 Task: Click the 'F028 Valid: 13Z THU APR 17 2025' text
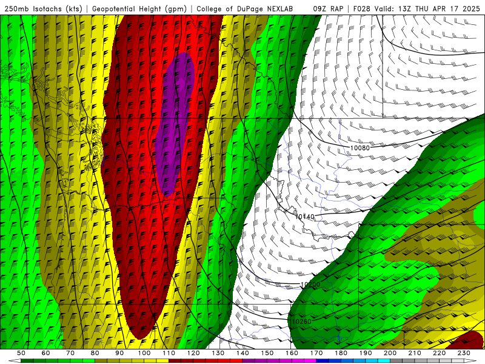[417, 8]
